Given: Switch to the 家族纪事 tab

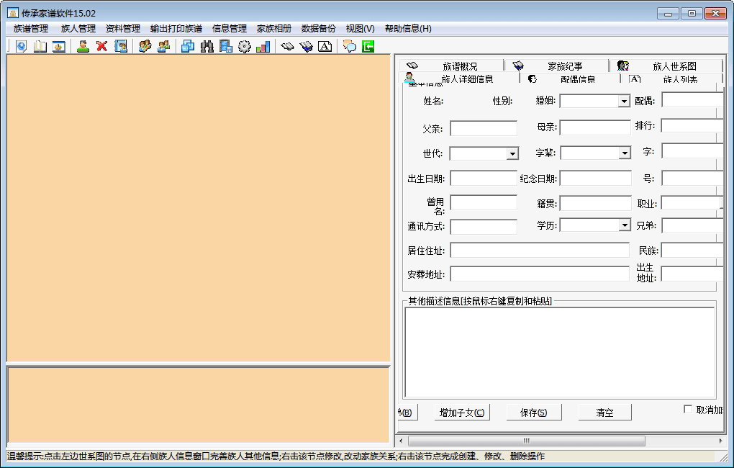Looking at the screenshot, I should (556, 66).
